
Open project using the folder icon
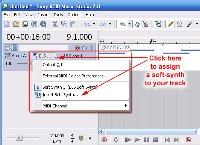coord(16,24)
